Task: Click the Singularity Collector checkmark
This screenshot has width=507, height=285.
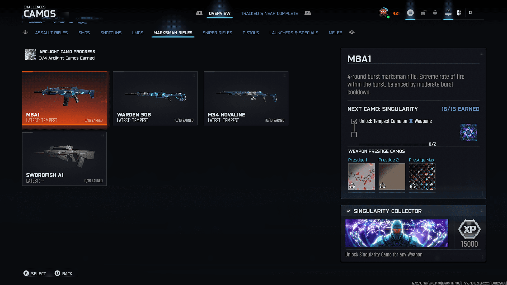Action: (x=349, y=211)
